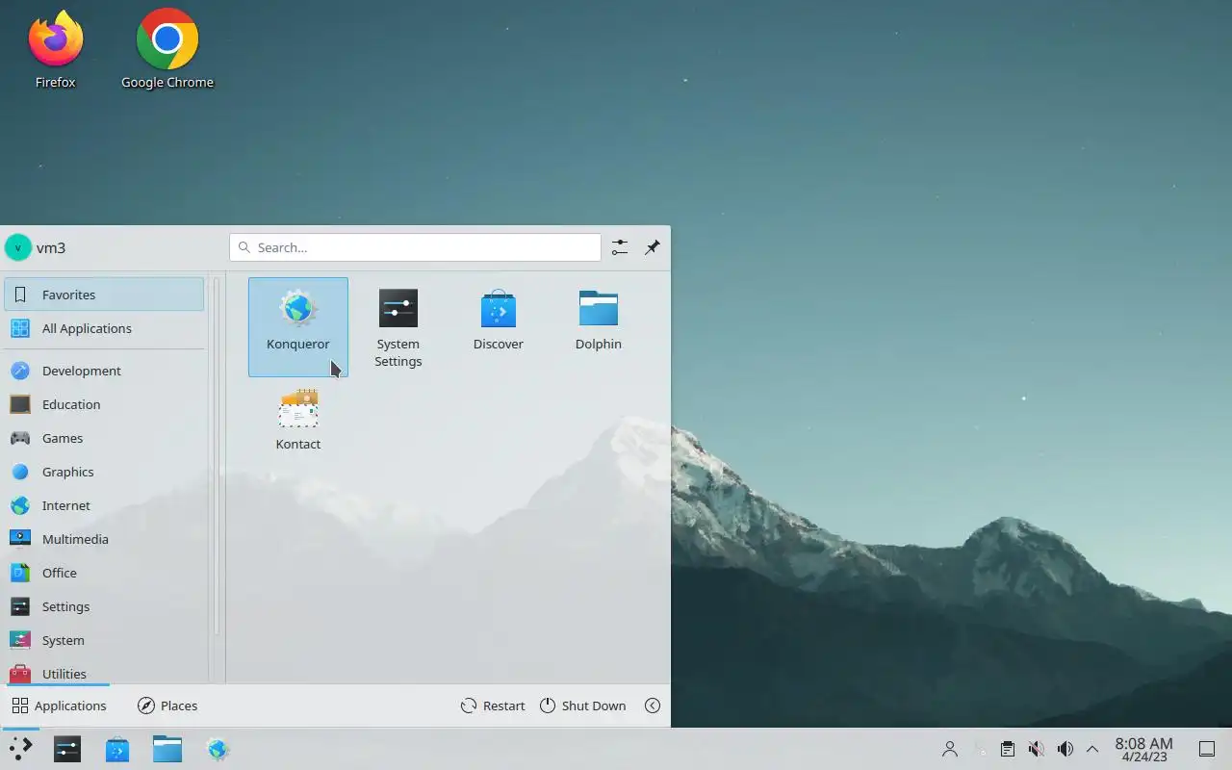The width and height of the screenshot is (1232, 770).
Task: Open the clipboard tray icon
Action: 1007,749
